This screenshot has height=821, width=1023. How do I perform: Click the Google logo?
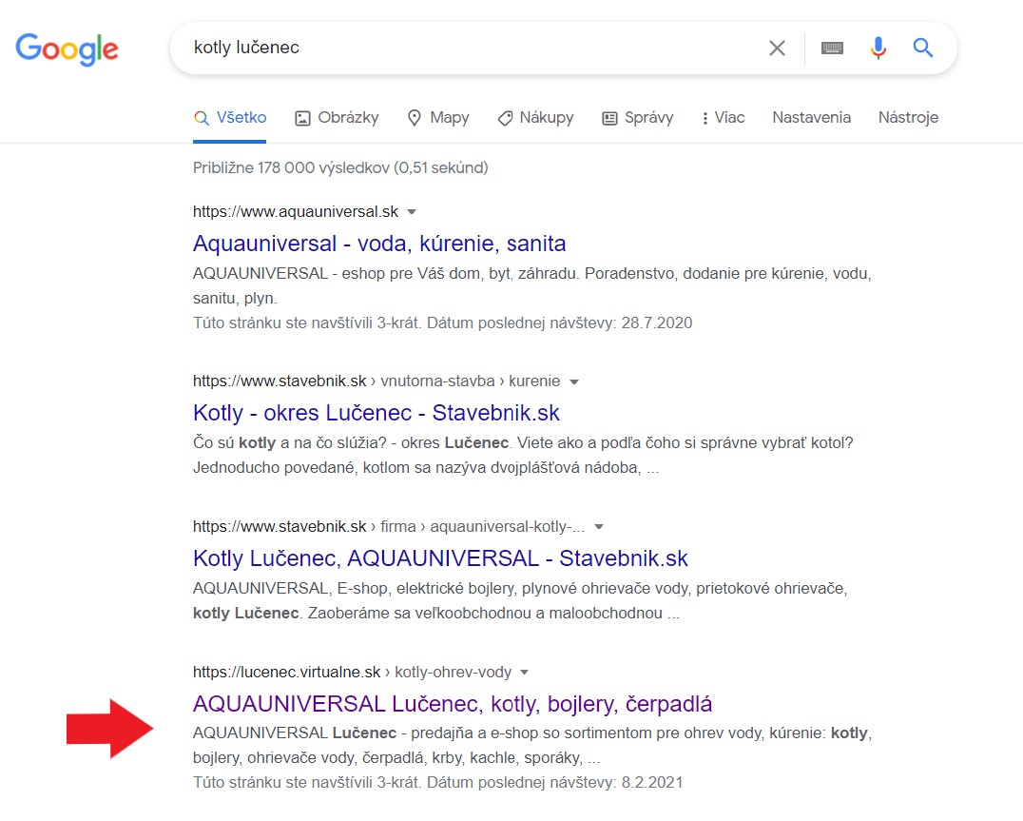[67, 49]
